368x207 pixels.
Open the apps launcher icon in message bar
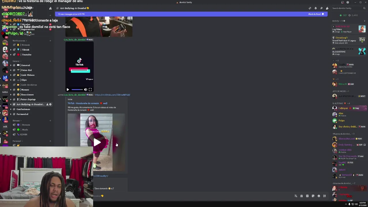tap(324, 196)
